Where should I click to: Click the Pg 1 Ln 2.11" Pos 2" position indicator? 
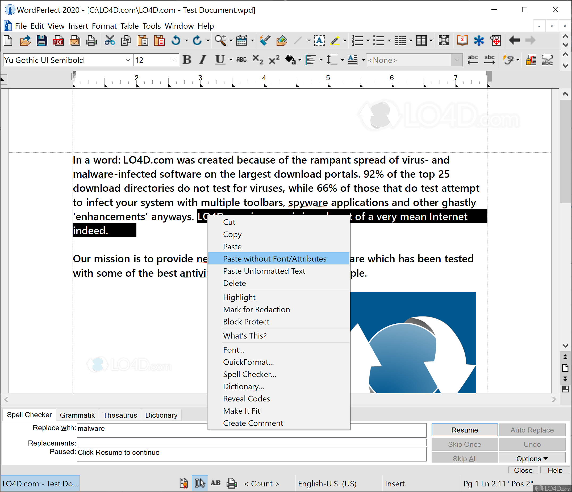(498, 484)
